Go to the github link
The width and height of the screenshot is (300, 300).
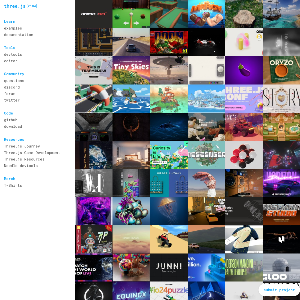[11, 120]
